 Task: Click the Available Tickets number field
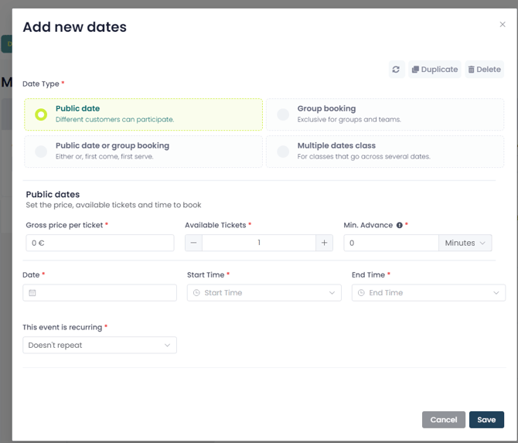tap(259, 243)
